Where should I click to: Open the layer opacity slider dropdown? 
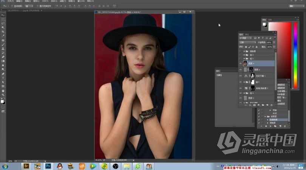point(274,42)
